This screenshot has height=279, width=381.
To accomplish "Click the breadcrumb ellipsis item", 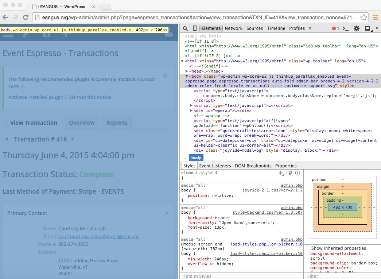I will click(x=184, y=158).
